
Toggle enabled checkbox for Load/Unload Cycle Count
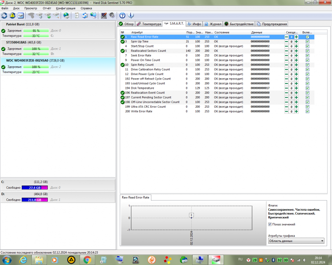point(308,83)
